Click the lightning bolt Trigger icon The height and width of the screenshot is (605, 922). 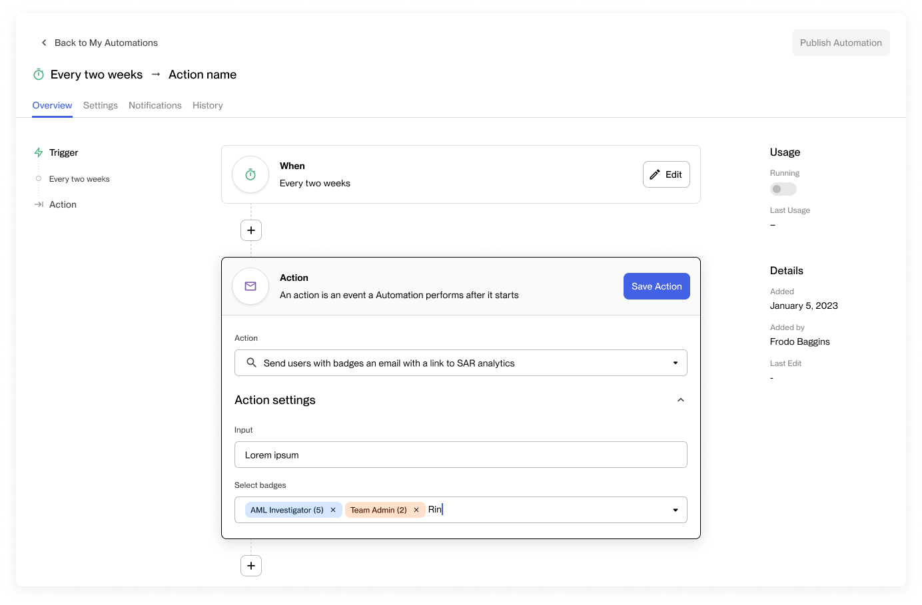coord(39,152)
